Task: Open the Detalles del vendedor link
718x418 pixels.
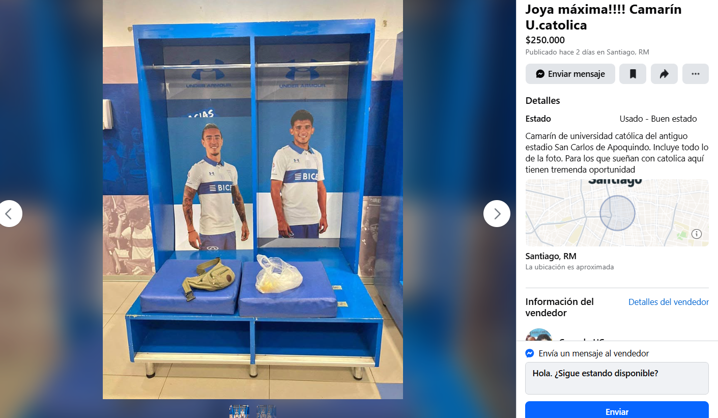Action: 669,302
